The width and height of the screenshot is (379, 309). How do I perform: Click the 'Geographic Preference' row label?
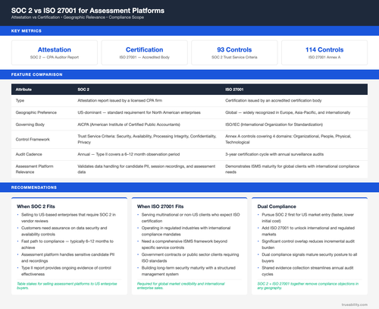(36, 112)
